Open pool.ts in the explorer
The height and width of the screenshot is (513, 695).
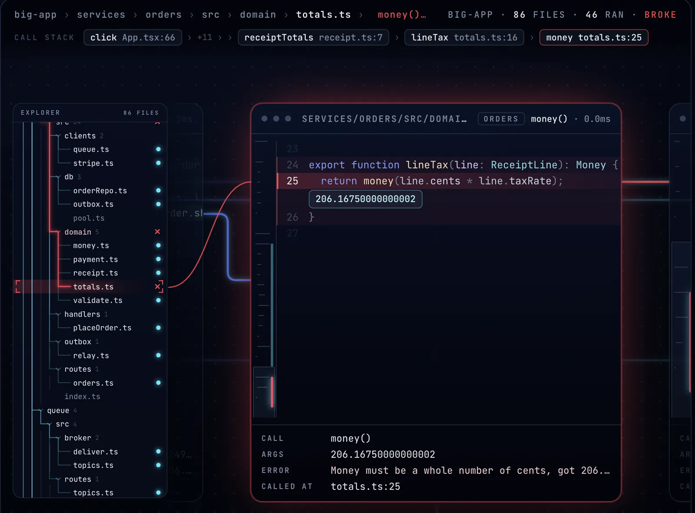tap(89, 218)
